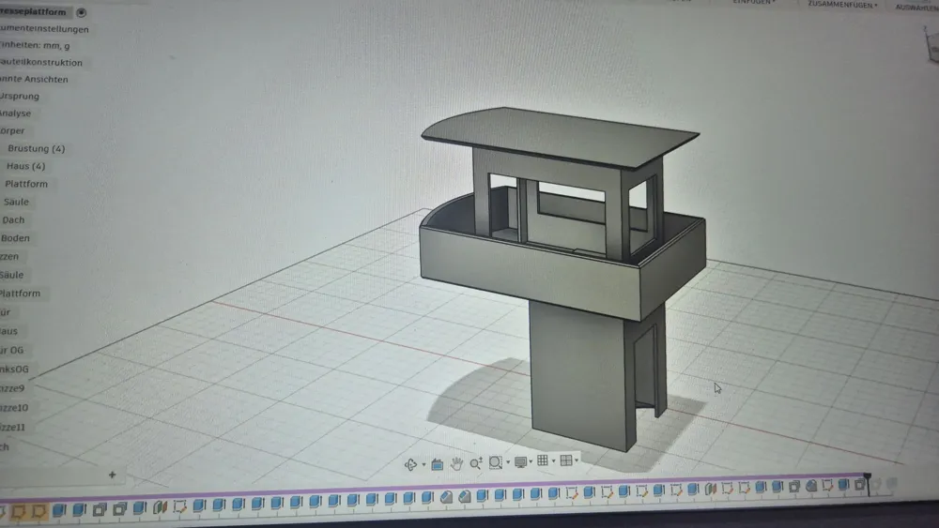Select the Analyse browser folder
939x528 pixels.
tap(16, 113)
